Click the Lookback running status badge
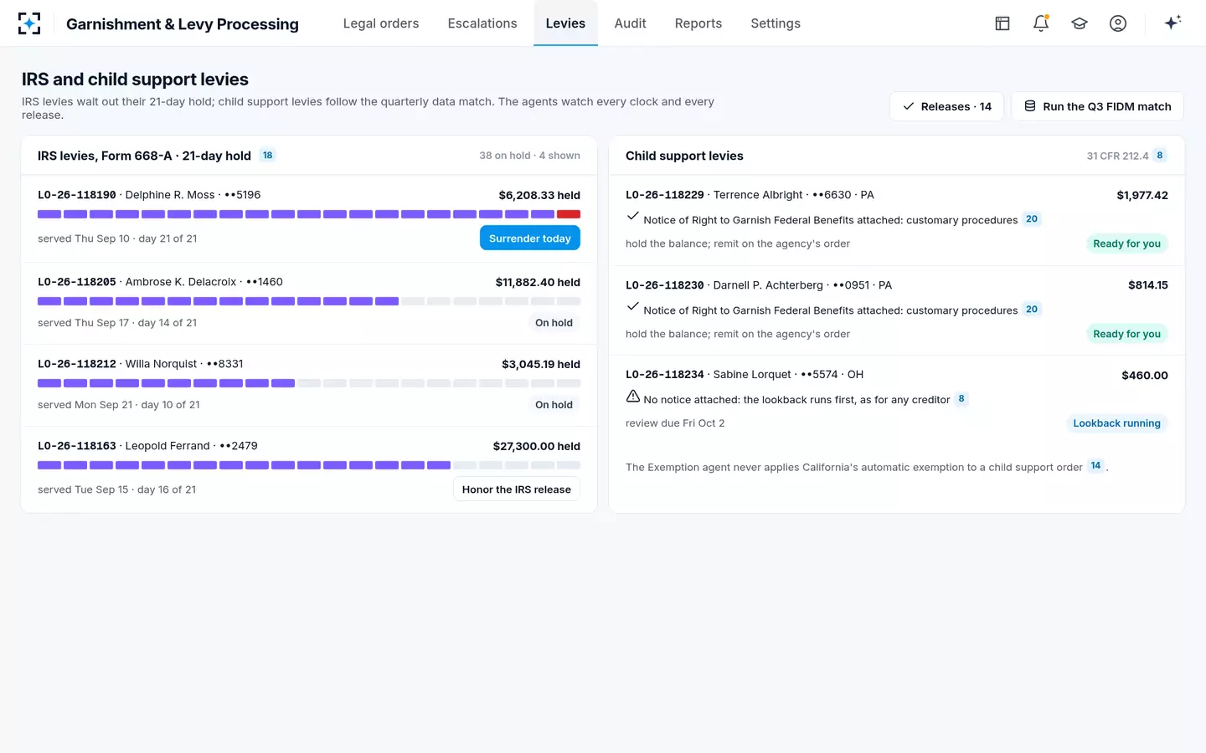The image size is (1206, 753). click(1116, 423)
